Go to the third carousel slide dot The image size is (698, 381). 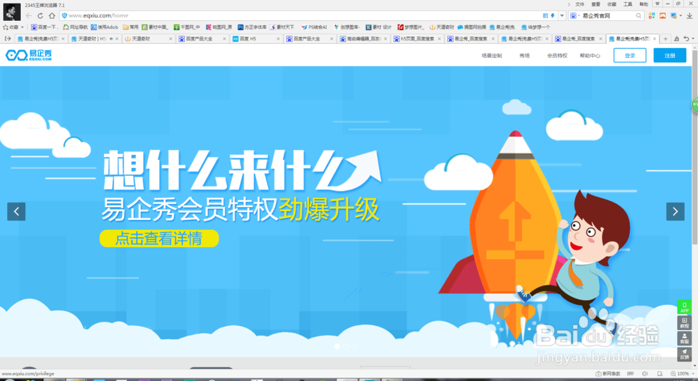(355, 346)
